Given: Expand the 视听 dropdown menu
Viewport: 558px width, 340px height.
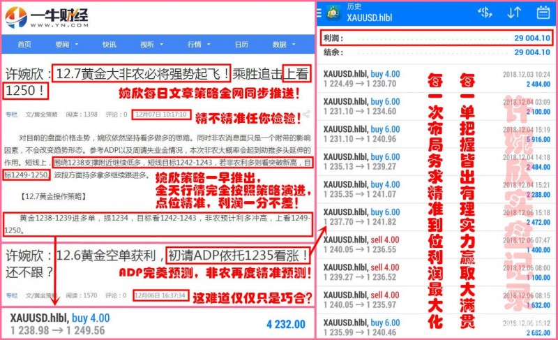Looking at the screenshot, I should click(x=149, y=44).
